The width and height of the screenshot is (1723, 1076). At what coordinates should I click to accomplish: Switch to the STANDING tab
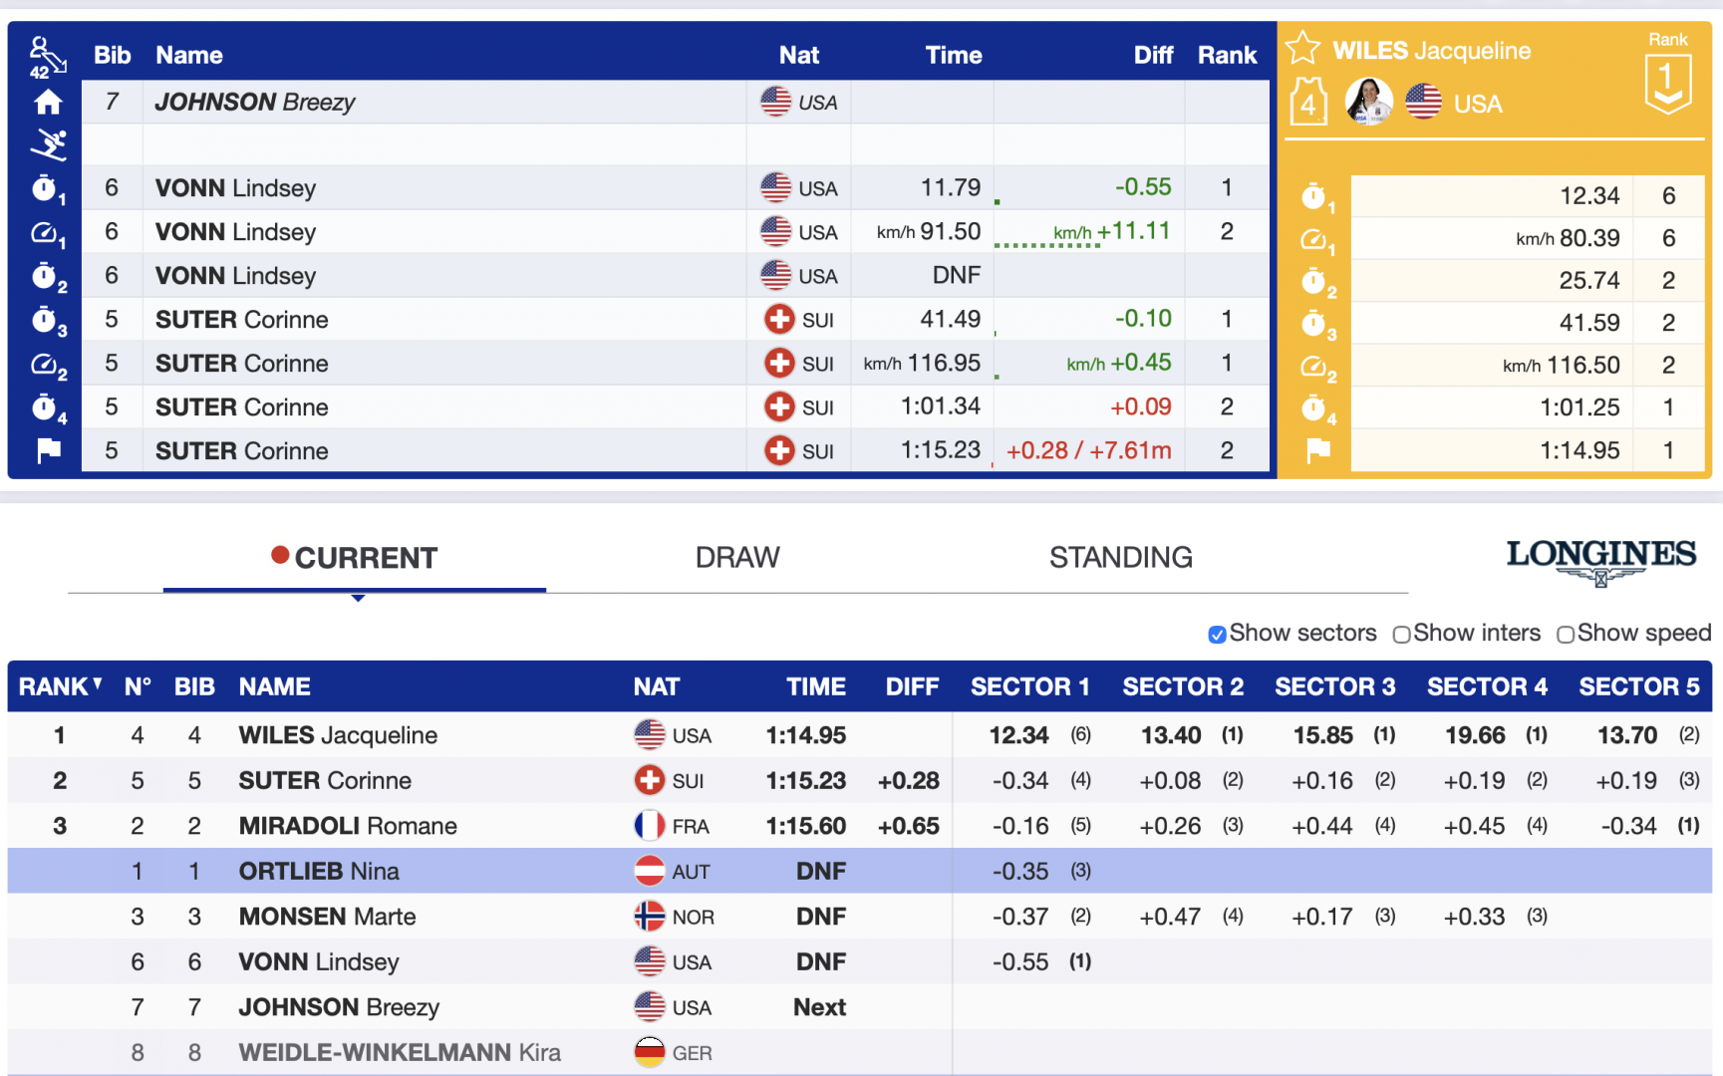1120,558
